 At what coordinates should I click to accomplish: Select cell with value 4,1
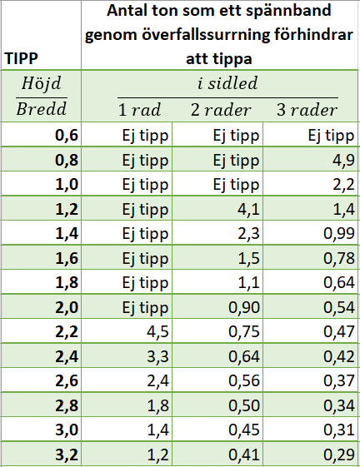[217, 208]
